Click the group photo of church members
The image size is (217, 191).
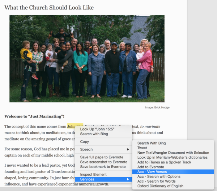click(87, 59)
